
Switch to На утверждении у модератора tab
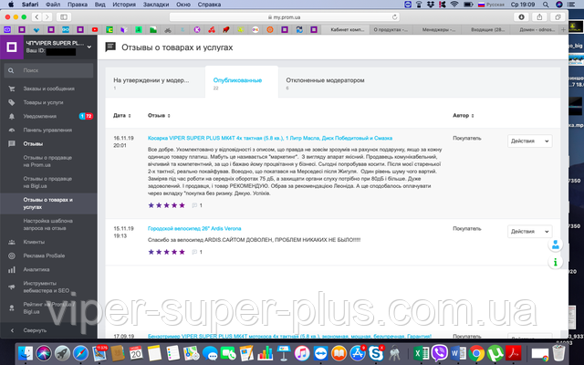click(x=155, y=83)
